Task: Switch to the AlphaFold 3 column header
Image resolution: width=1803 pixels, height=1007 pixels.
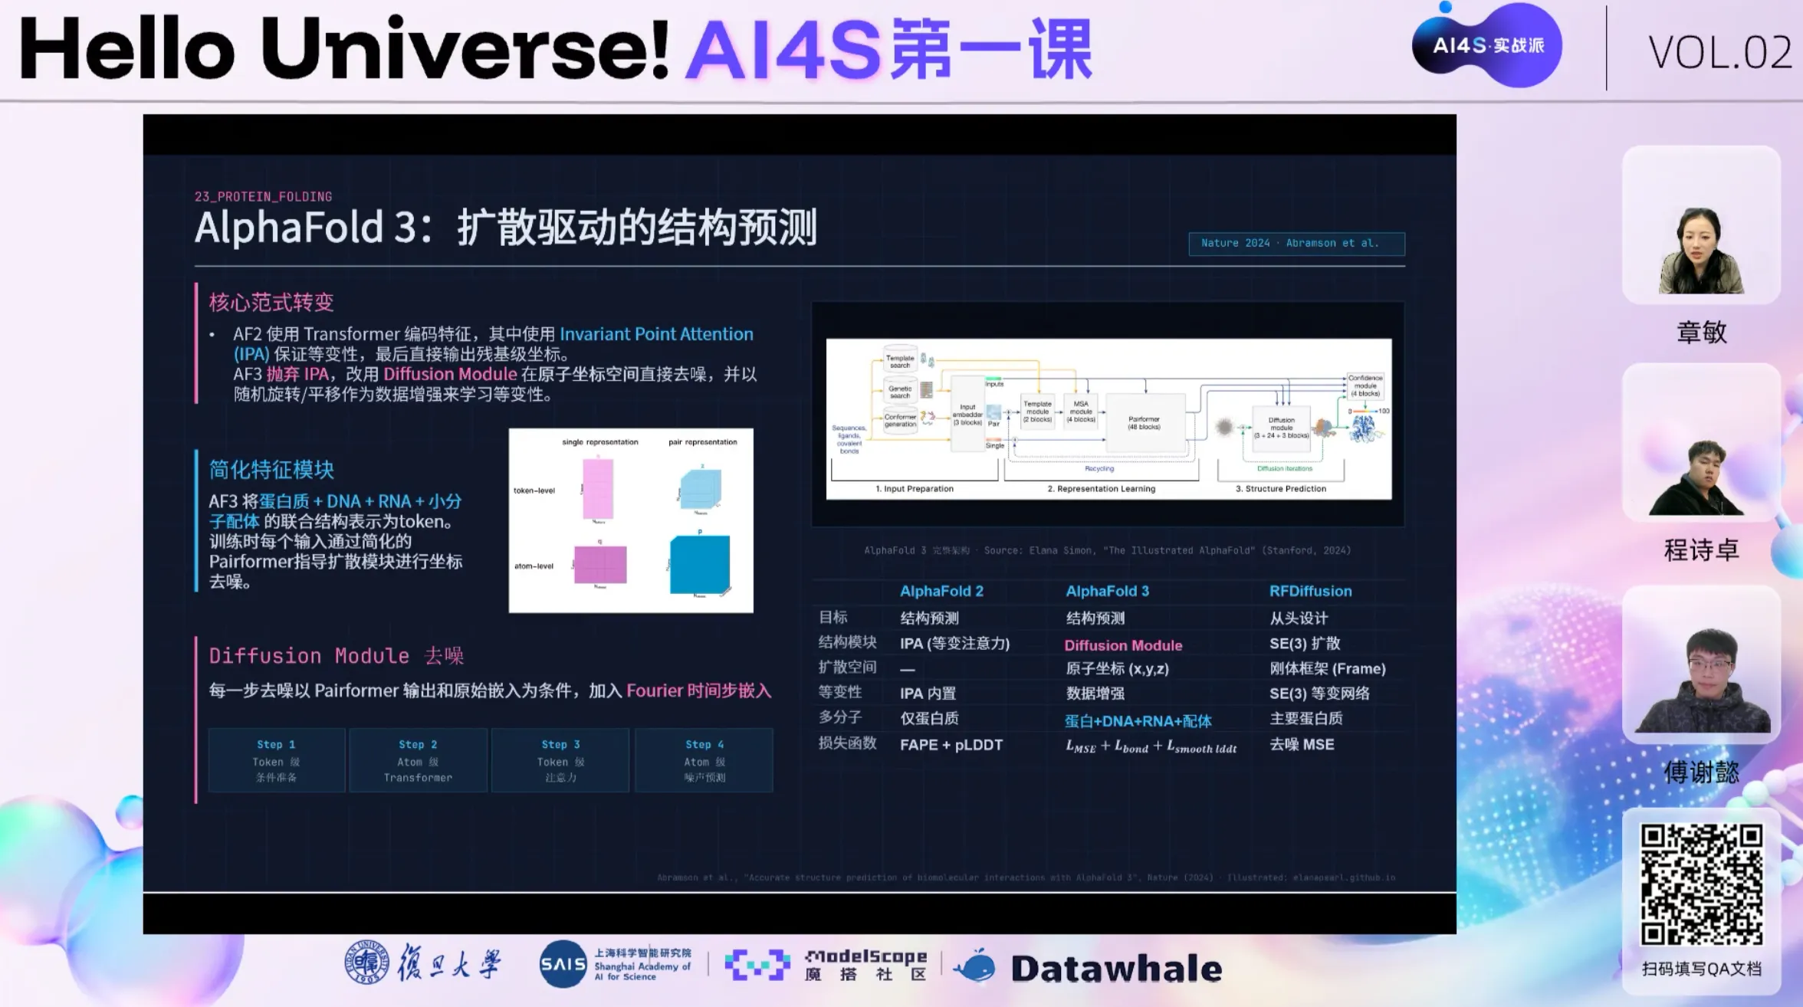Action: pos(1107,591)
